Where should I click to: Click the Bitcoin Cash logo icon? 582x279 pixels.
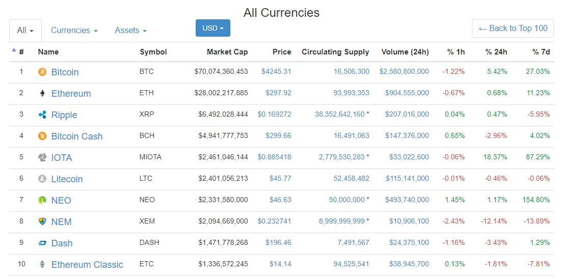point(42,136)
